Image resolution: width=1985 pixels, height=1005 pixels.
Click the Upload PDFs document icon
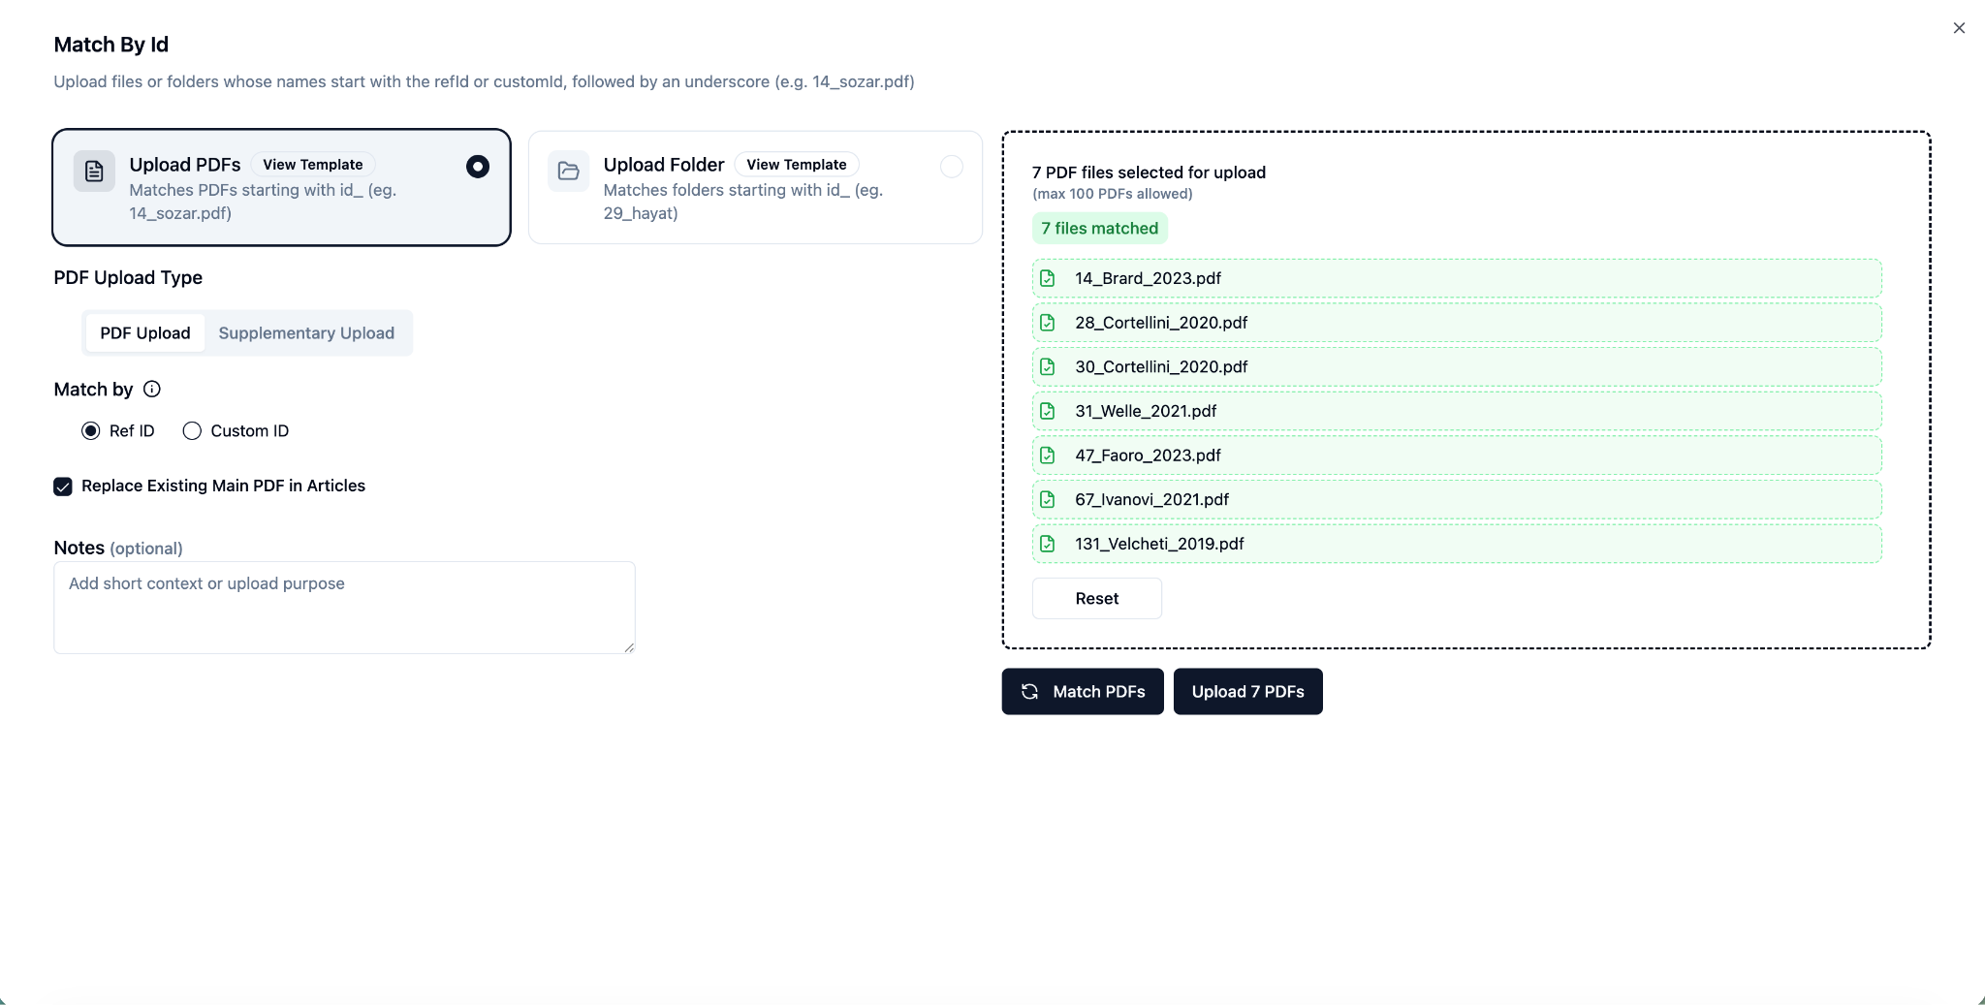pyautogui.click(x=94, y=172)
